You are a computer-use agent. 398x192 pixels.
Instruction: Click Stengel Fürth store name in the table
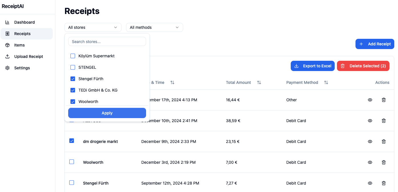coord(96,183)
